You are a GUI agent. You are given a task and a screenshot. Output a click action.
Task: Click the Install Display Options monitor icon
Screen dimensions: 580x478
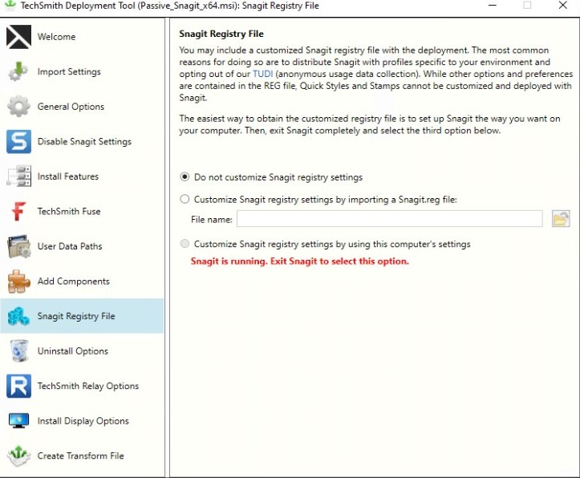18,421
